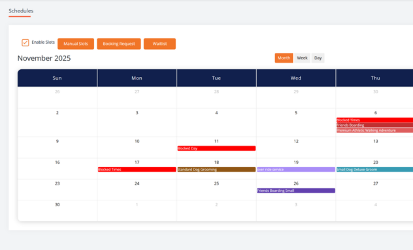The height and width of the screenshot is (250, 413).
Task: Switch to Week view
Action: click(x=302, y=58)
